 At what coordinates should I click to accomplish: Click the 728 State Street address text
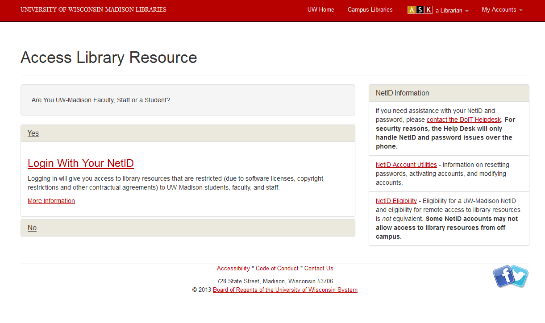click(275, 282)
